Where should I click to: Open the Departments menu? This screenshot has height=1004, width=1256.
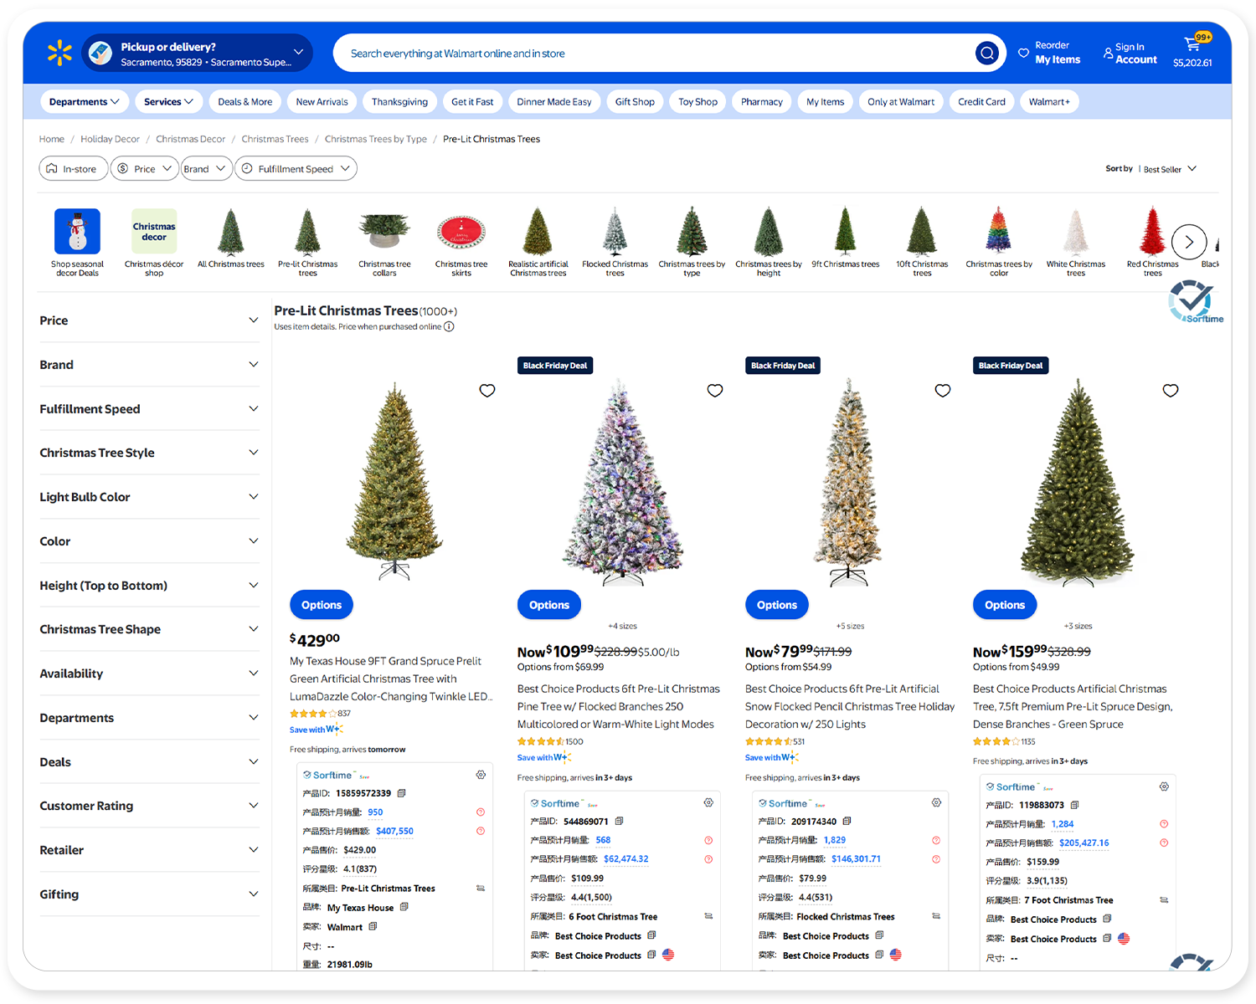tap(84, 102)
